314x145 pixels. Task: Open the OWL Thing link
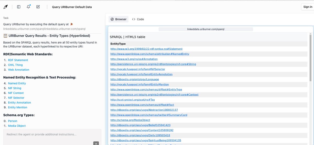15,65
